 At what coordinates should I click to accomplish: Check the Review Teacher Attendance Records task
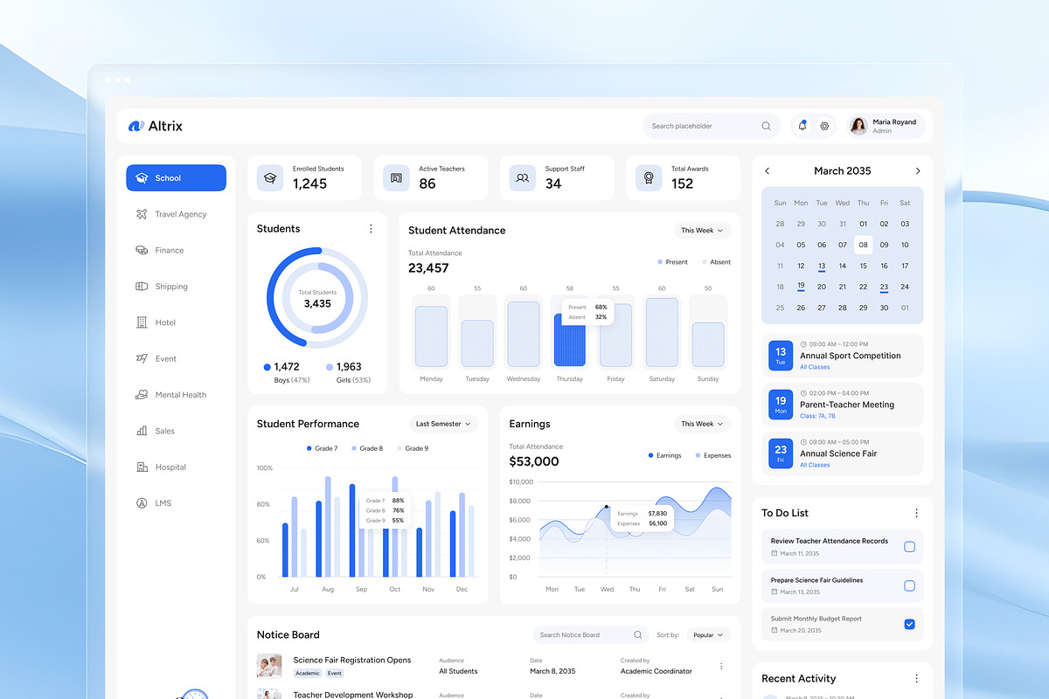point(909,547)
